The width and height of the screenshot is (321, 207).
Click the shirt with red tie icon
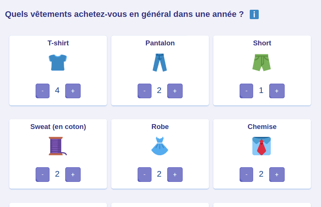pyautogui.click(x=262, y=146)
